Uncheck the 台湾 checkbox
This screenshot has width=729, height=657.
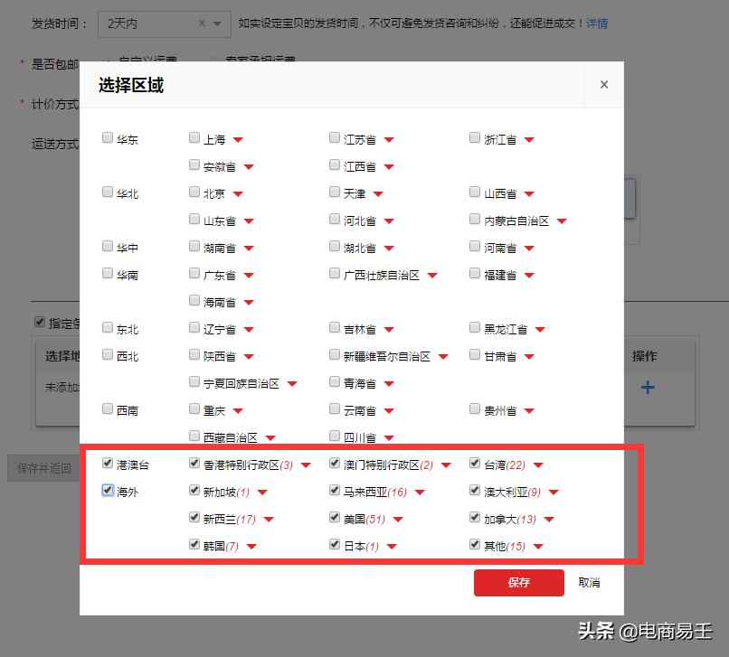tap(475, 463)
